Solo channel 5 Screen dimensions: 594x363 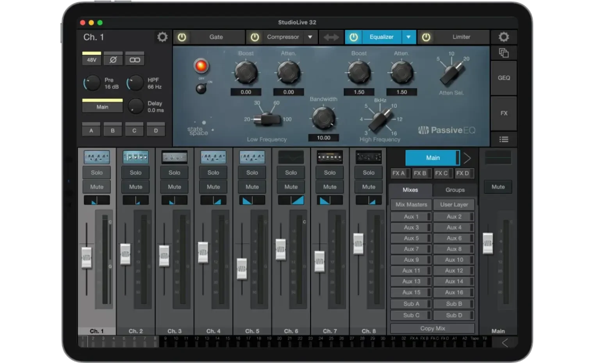[x=252, y=172]
